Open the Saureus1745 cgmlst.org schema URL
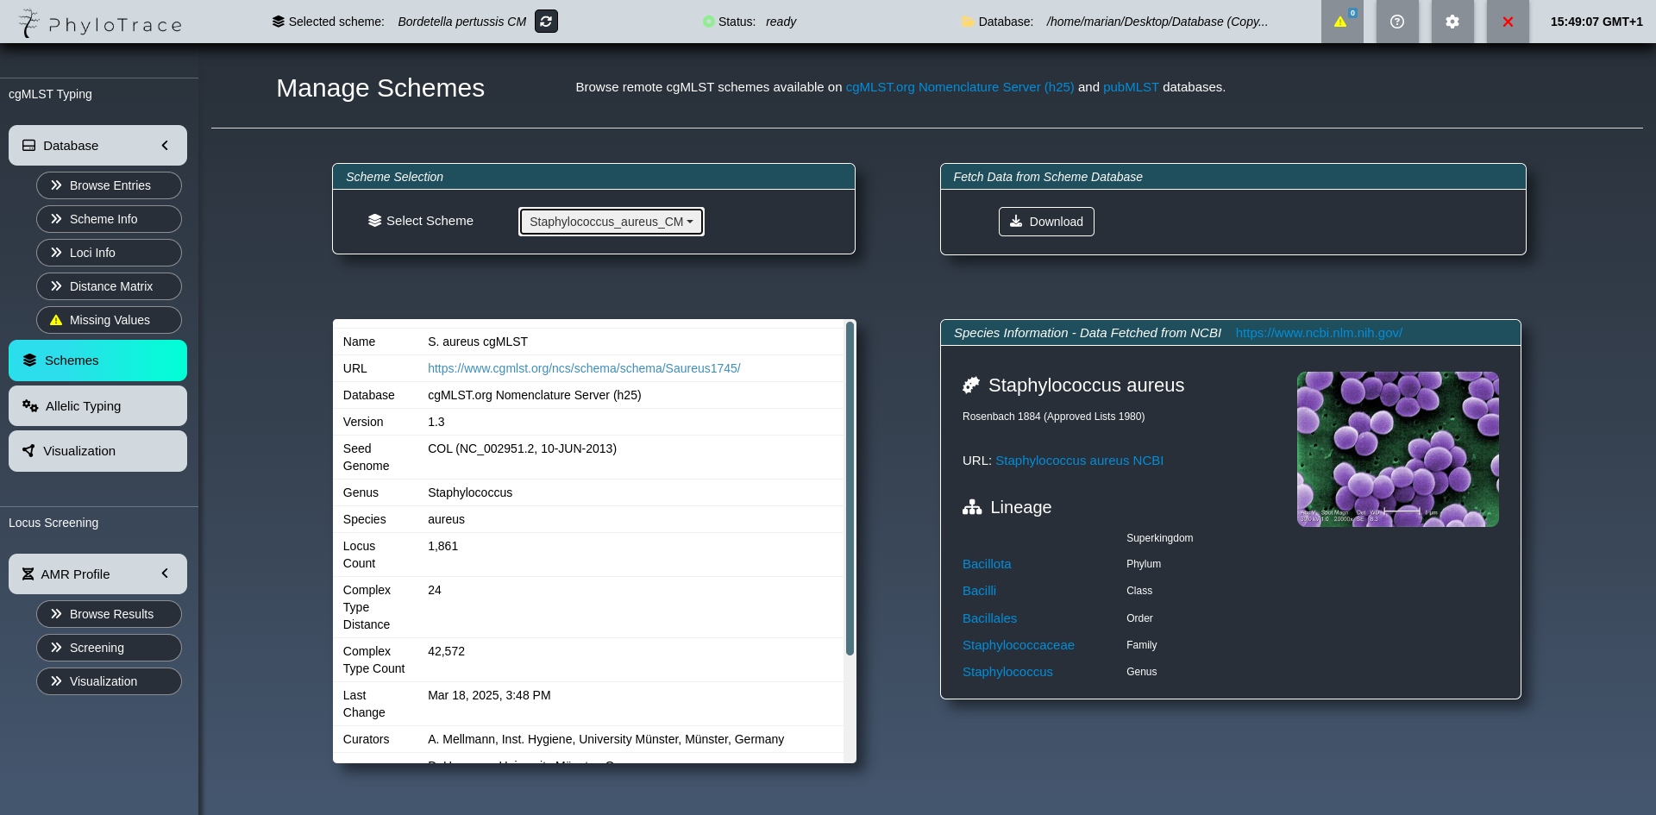This screenshot has width=1656, height=815. pos(584,368)
